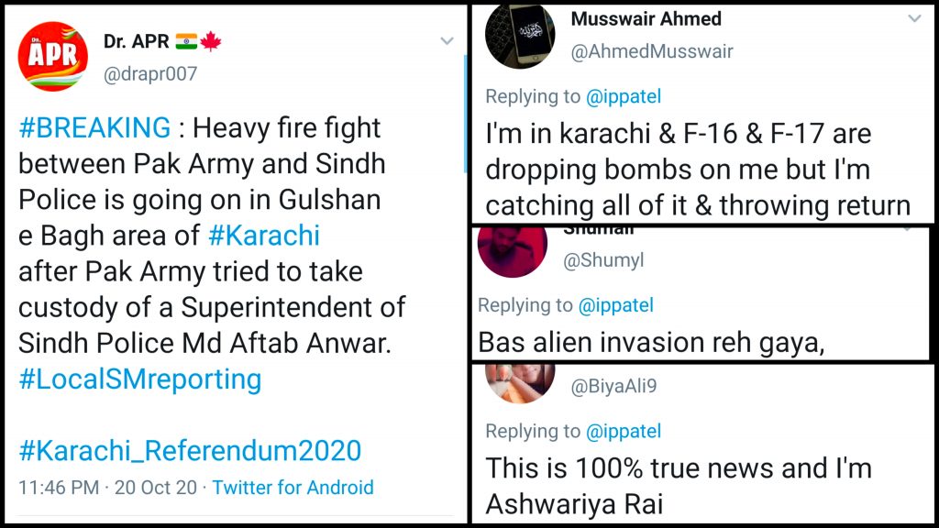Open the @drapr007 handle
The width and height of the screenshot is (939, 528).
pos(150,74)
